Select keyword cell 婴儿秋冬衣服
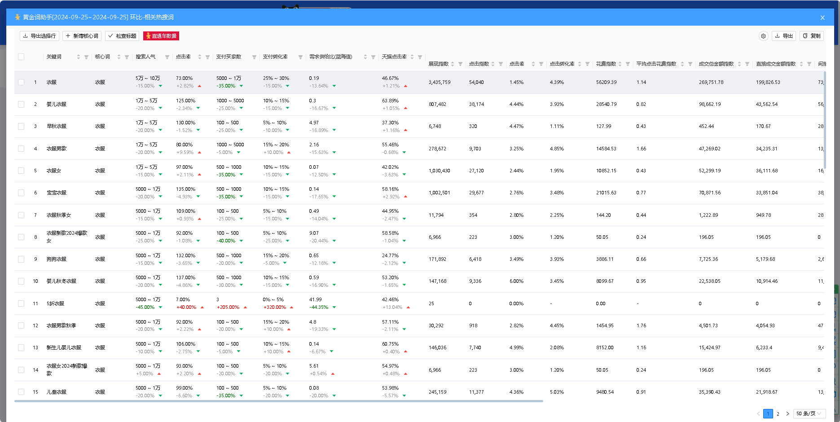 click(x=62, y=281)
